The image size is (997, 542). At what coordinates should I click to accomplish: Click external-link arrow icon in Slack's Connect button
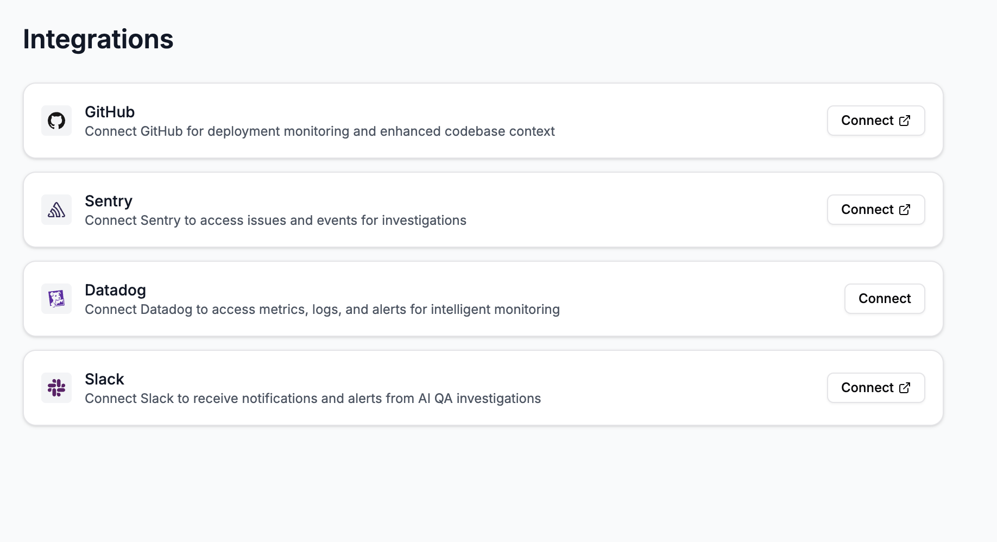pos(905,388)
